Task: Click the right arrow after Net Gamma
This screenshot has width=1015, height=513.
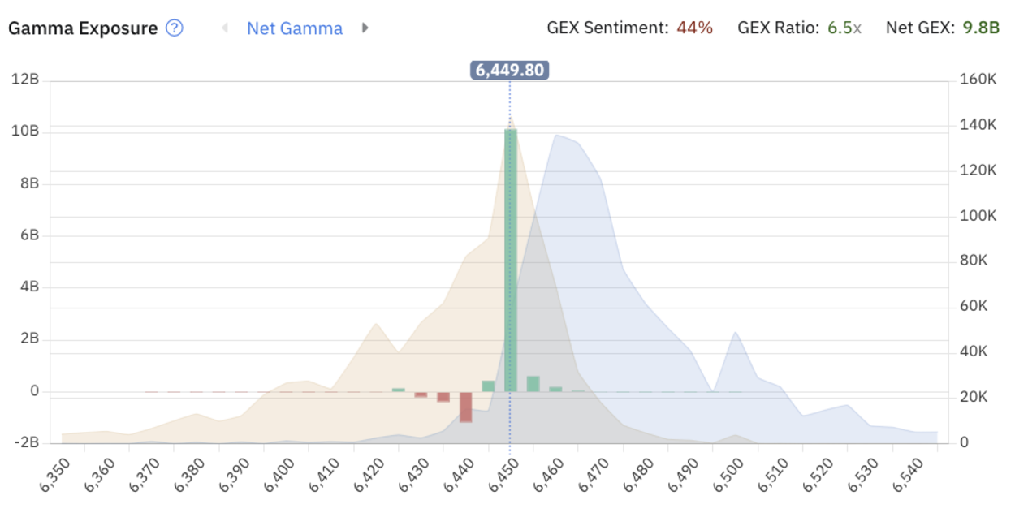Action: (x=365, y=28)
